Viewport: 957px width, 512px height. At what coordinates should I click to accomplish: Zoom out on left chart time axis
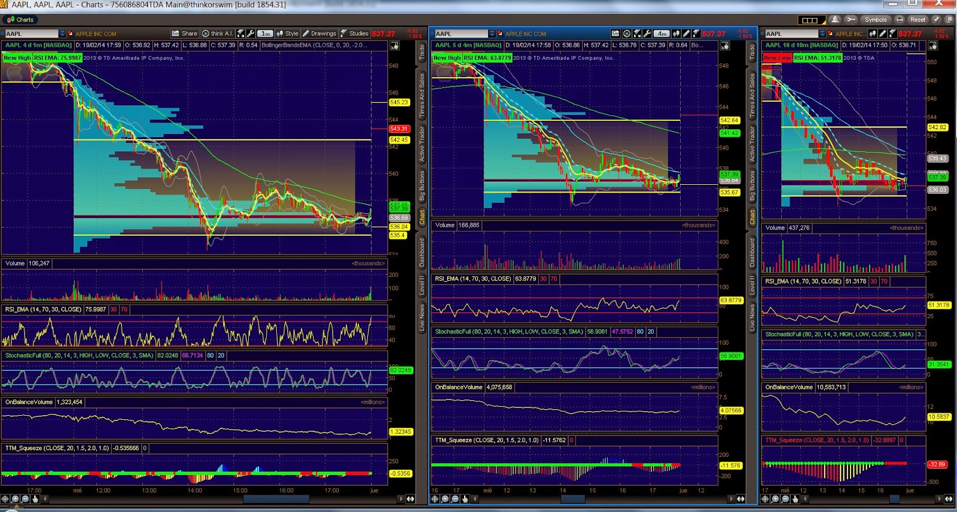click(x=25, y=499)
